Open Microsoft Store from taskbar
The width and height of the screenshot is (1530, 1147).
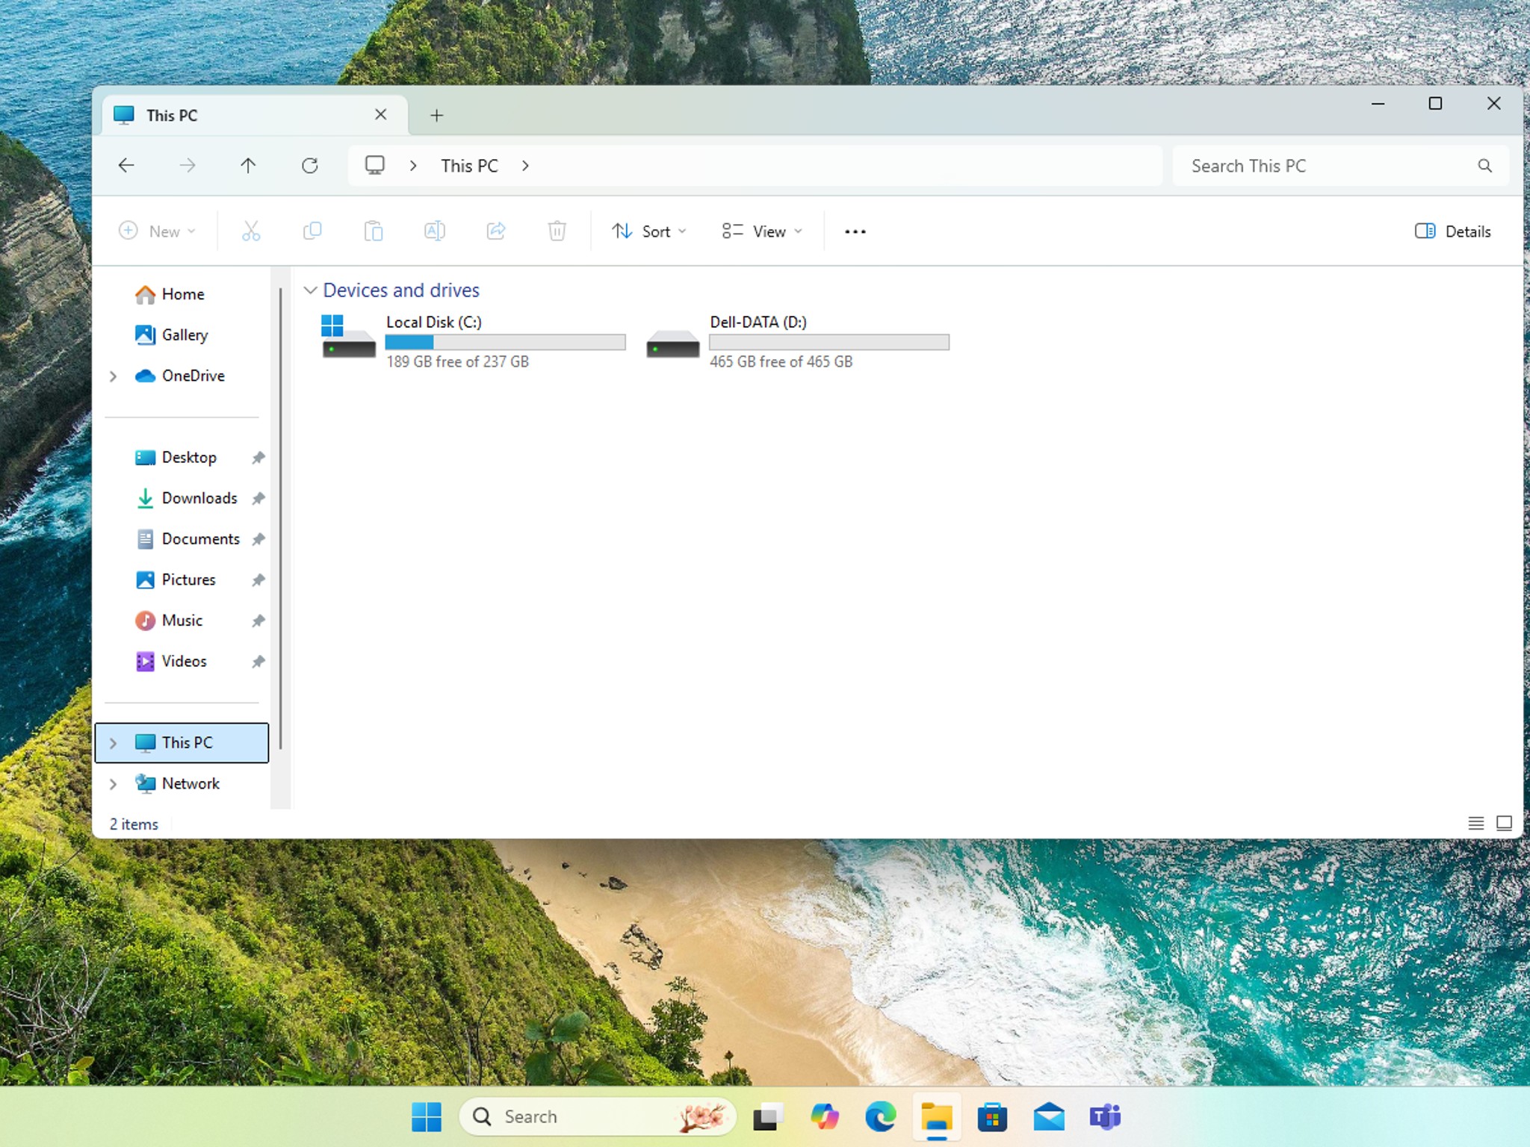992,1118
